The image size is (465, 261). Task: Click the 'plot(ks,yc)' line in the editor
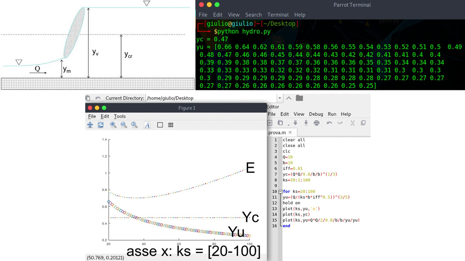point(296,214)
